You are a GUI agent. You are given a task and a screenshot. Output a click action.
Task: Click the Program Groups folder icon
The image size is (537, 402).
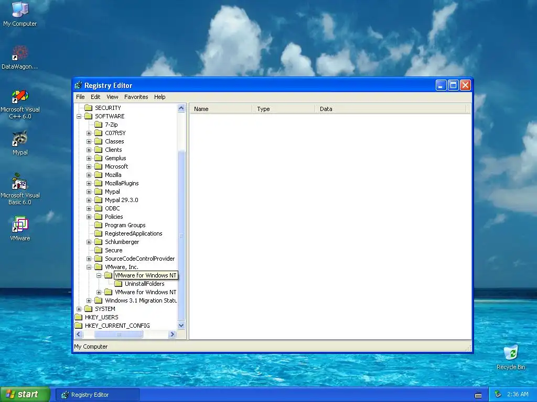tap(98, 225)
